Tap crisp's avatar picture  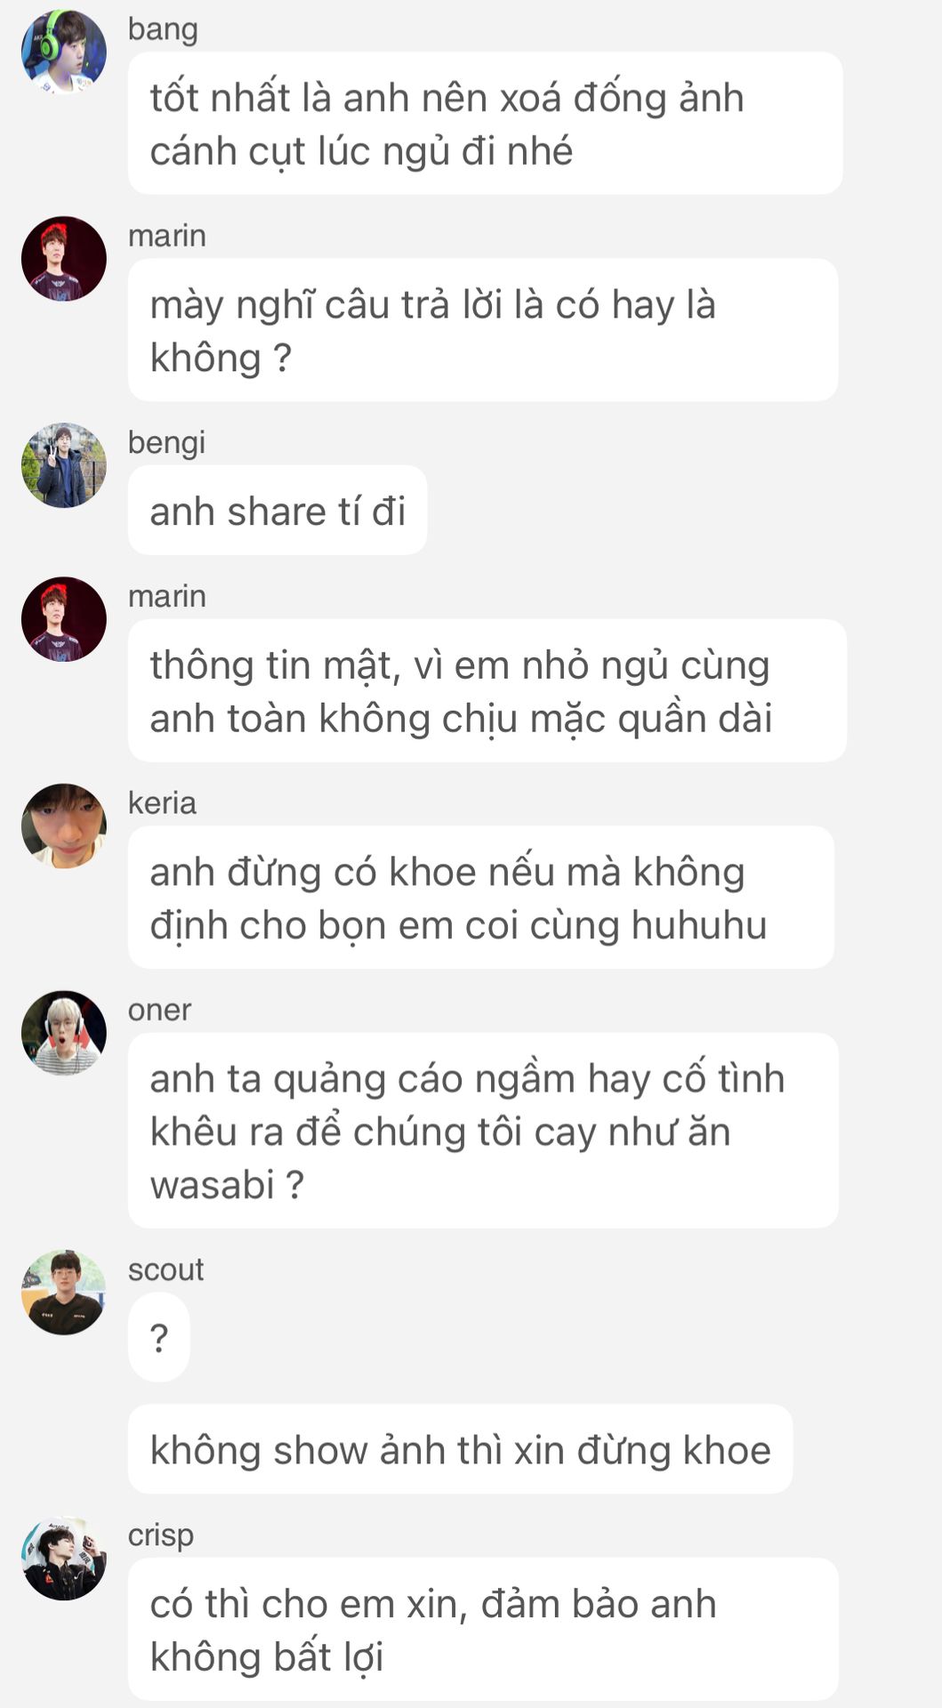click(x=64, y=1558)
